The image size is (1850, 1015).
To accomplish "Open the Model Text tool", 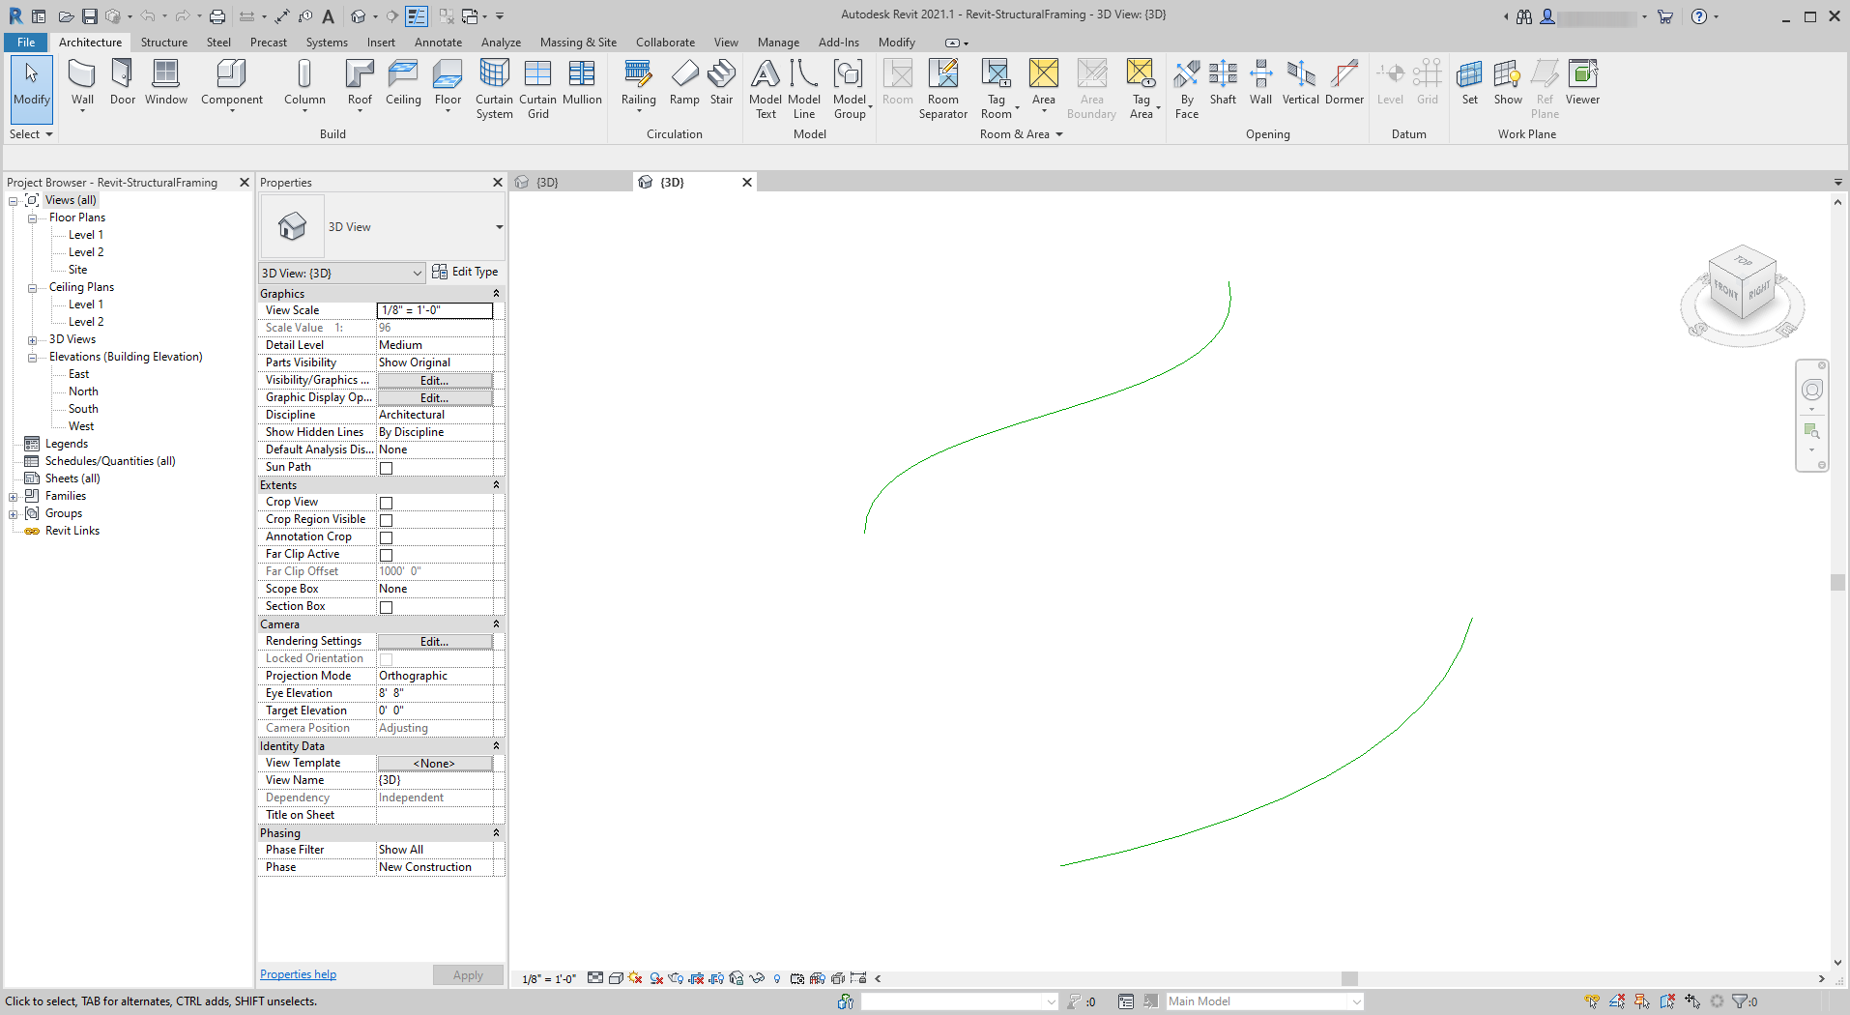I will point(765,85).
